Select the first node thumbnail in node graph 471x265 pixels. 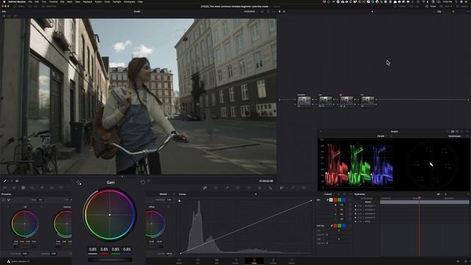point(304,100)
